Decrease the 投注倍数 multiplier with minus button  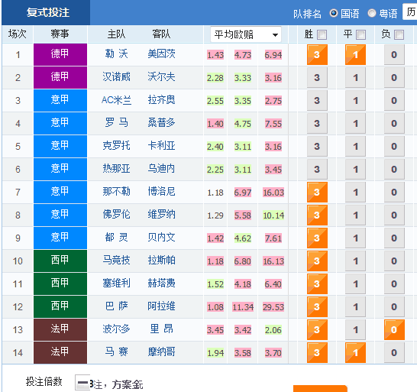coord(82,382)
